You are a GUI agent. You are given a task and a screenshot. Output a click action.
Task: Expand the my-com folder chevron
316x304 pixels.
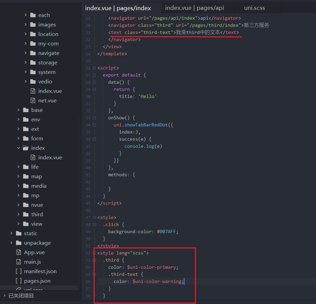click(x=25, y=43)
